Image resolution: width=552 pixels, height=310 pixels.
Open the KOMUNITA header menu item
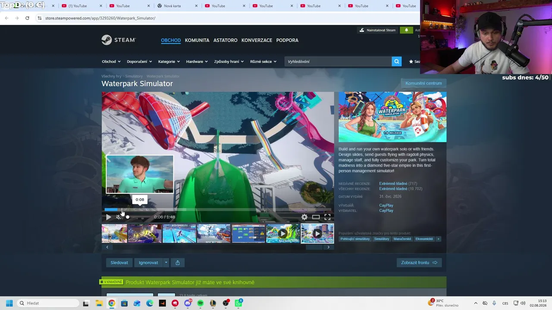click(x=197, y=40)
